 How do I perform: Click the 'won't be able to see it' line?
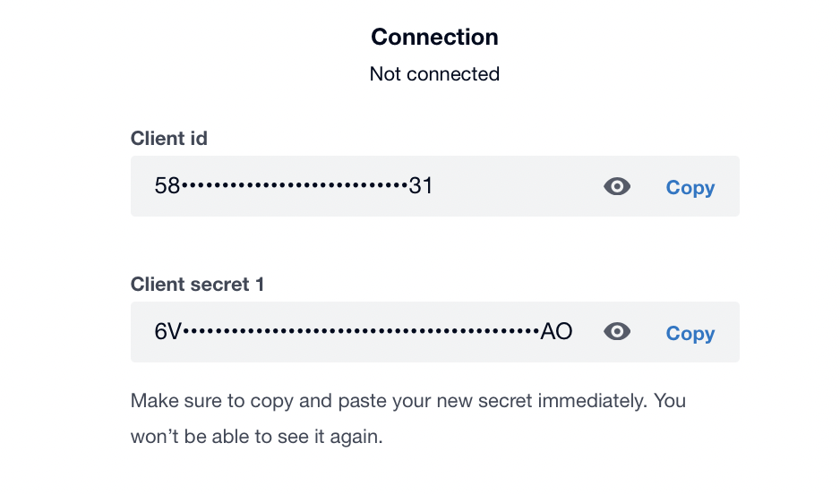click(x=256, y=439)
